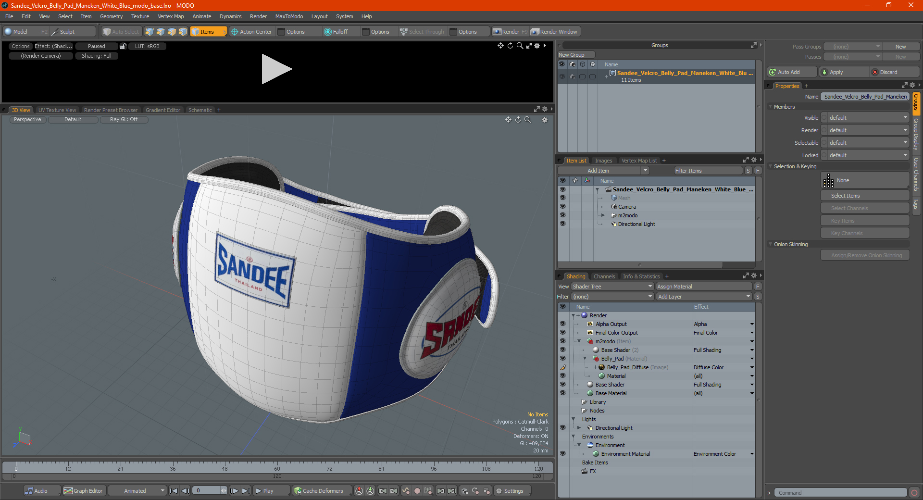The width and height of the screenshot is (923, 500).
Task: Click Select Items button
Action: pyautogui.click(x=864, y=196)
